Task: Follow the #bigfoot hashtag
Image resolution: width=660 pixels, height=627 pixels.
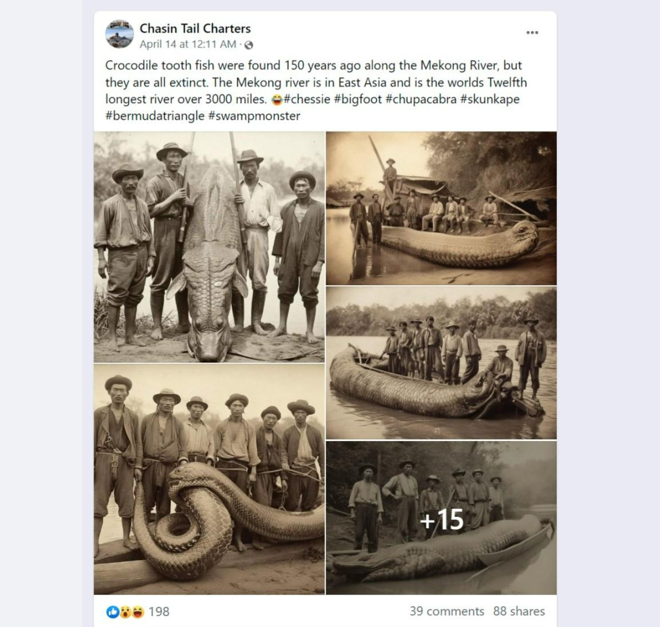Action: [x=358, y=99]
